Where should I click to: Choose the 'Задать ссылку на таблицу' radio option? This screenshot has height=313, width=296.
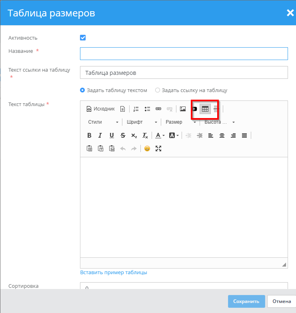158,90
